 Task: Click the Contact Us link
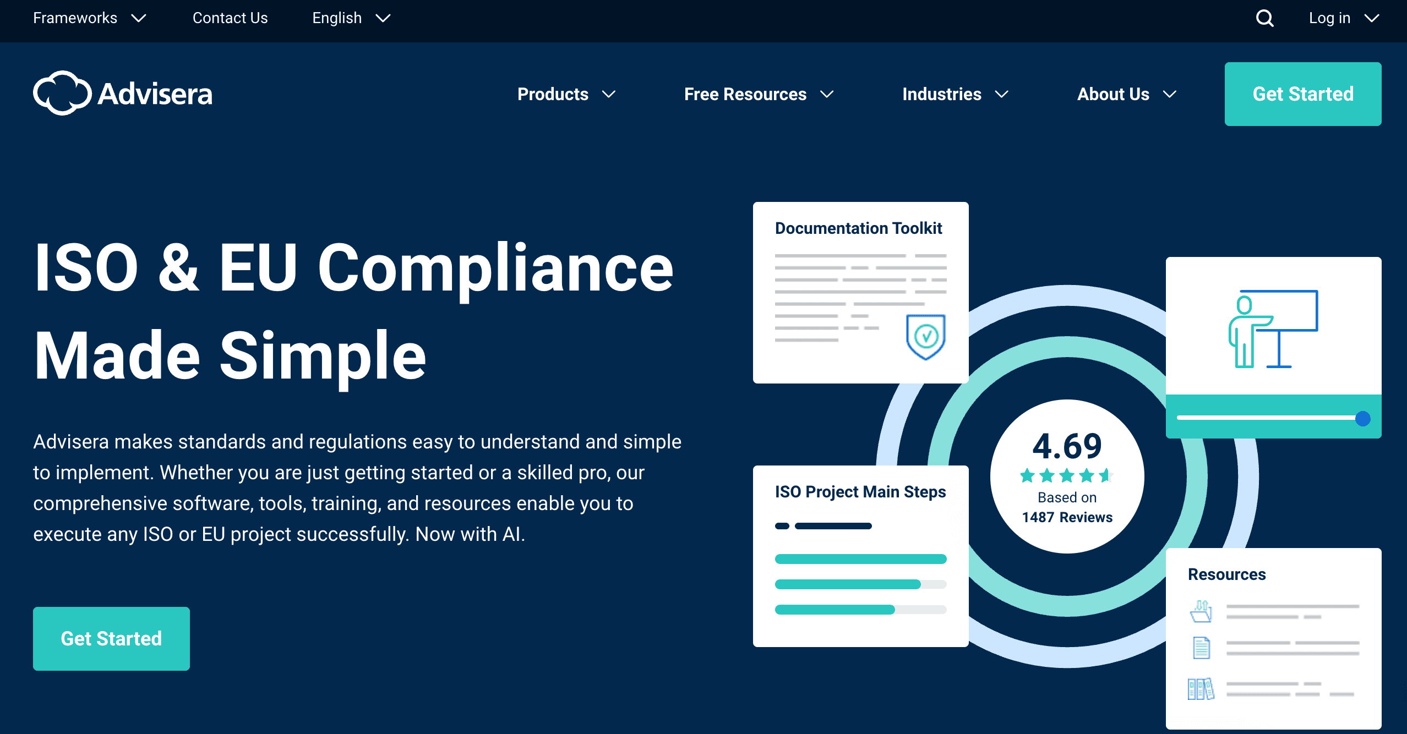230,18
